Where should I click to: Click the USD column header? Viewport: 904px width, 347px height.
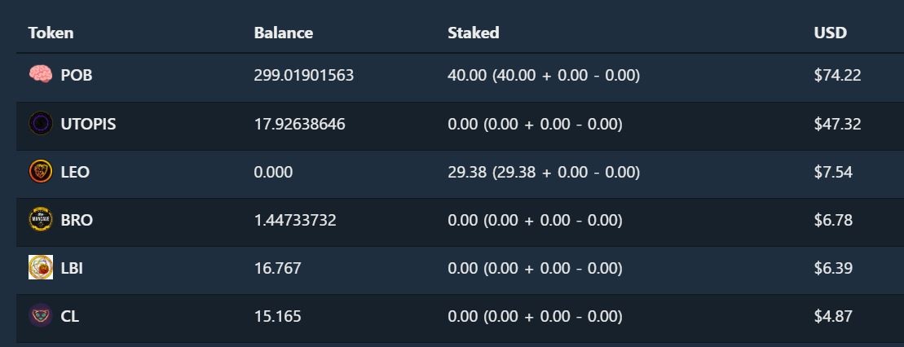tap(830, 33)
